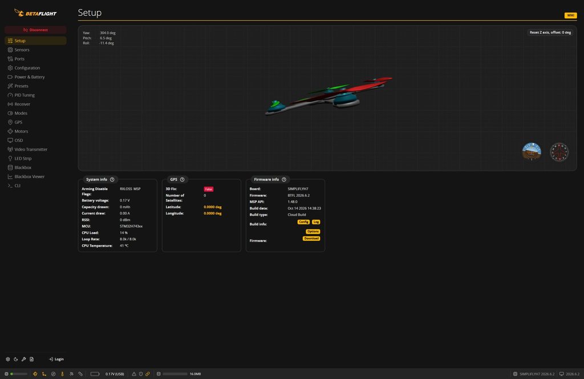Reset Z axis offset
The image size is (584, 379).
[550, 33]
